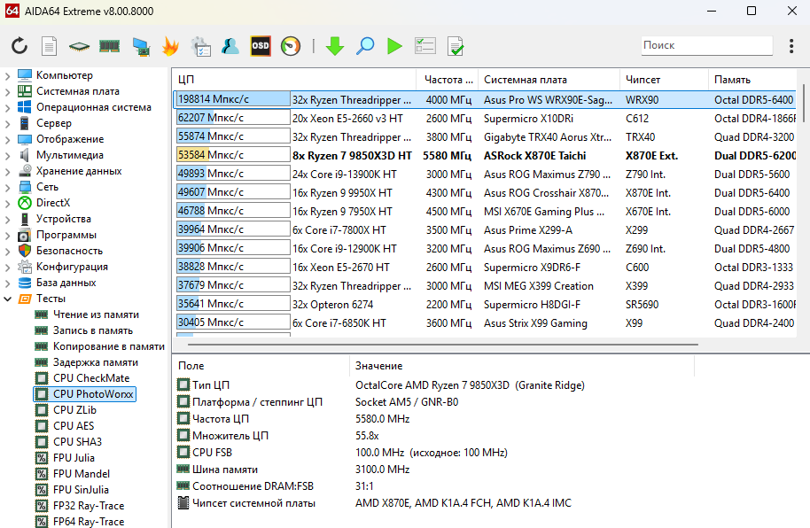Sort by Системная плата column header
The height and width of the screenshot is (528, 810).
click(x=549, y=80)
